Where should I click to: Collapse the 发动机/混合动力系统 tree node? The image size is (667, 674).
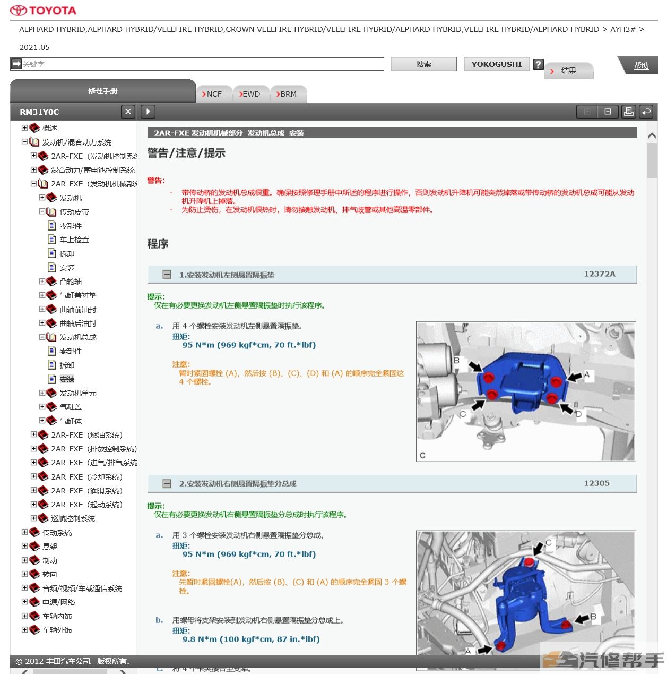(24, 142)
